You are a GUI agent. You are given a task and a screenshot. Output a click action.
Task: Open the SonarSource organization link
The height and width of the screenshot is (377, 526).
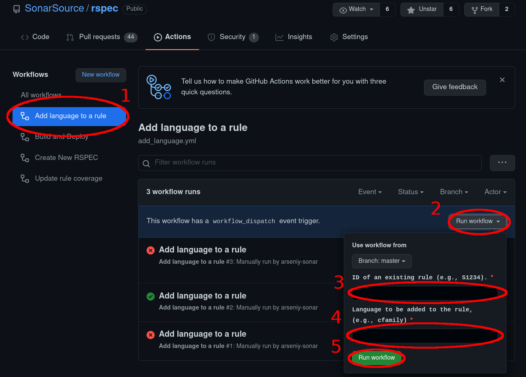pyautogui.click(x=54, y=8)
